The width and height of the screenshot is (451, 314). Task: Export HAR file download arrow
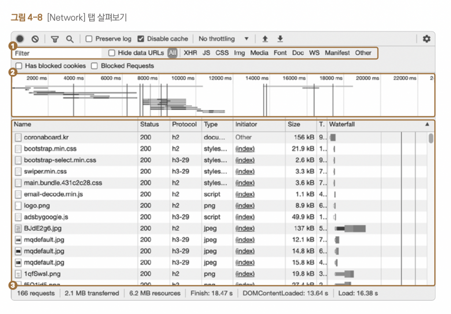click(280, 39)
